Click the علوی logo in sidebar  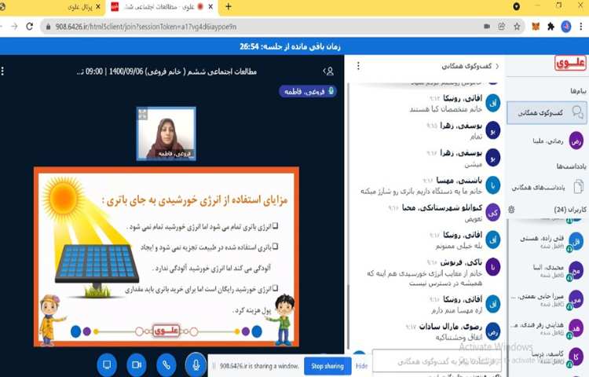point(570,63)
